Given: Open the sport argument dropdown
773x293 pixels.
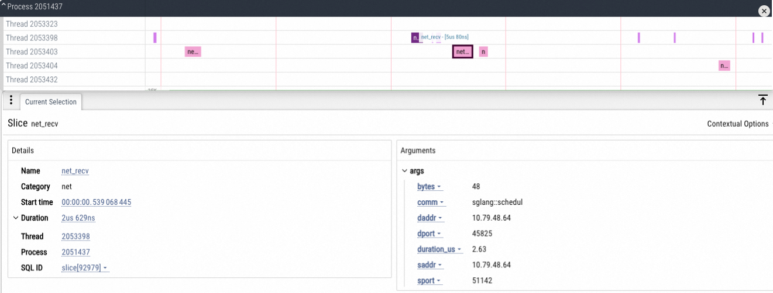Looking at the screenshot, I should (430, 281).
